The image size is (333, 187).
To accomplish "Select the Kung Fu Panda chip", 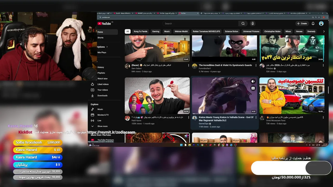I will pyautogui.click(x=140, y=31).
